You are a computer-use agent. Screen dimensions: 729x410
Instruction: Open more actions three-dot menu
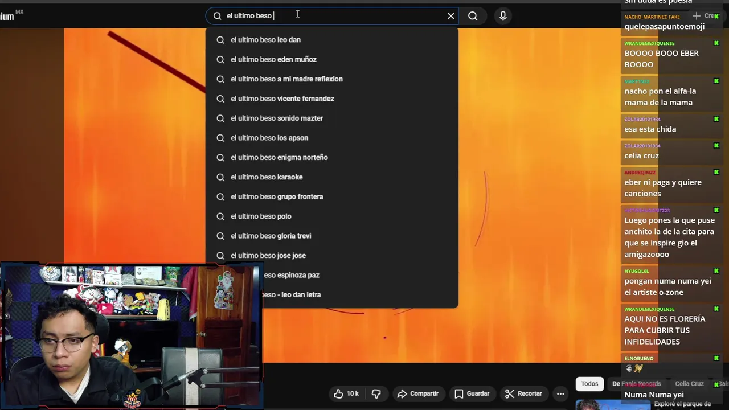(560, 393)
